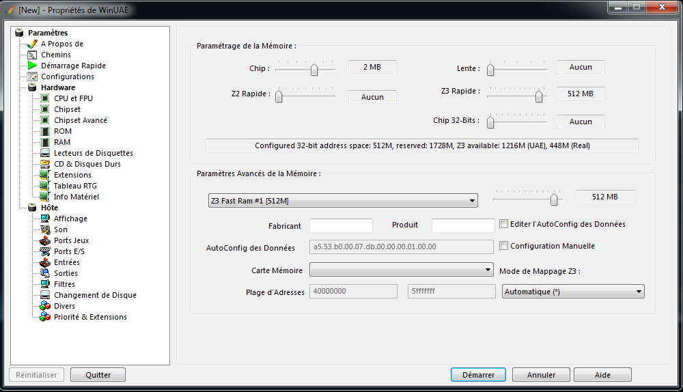The image size is (683, 392).
Task: Click the Chipset chip icon
Action: (45, 109)
